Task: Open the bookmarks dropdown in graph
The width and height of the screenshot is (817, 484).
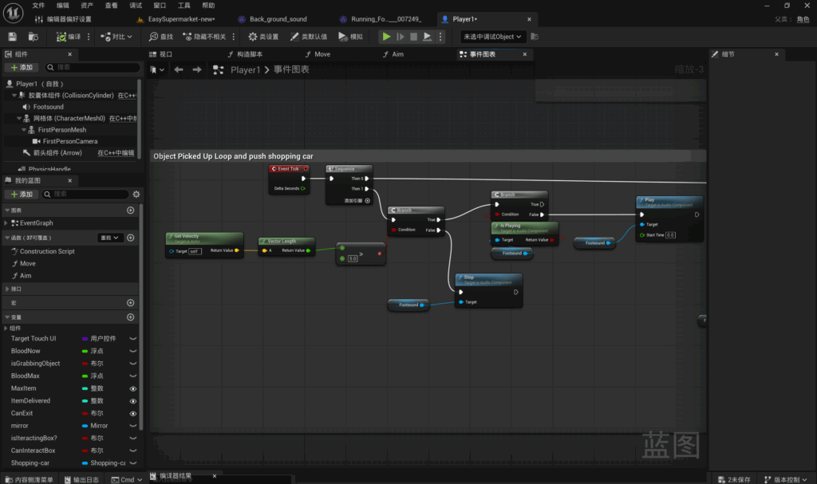Action: [157, 70]
